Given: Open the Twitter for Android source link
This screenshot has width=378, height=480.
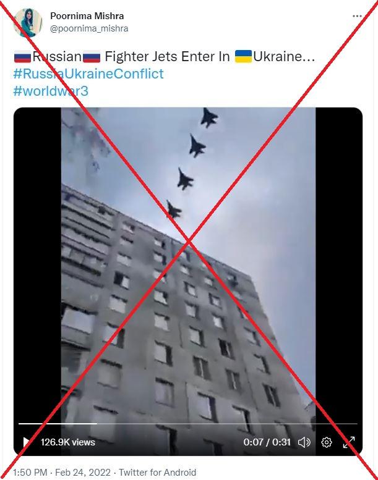Looking at the screenshot, I should [x=157, y=472].
